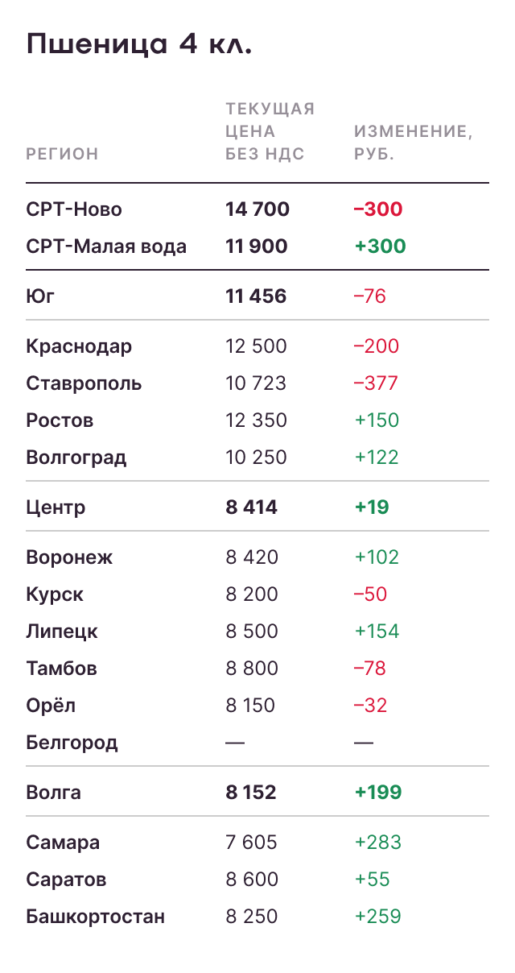Screen dimensions: 515x973
Task: Click the Регион column header
Action: (62, 154)
